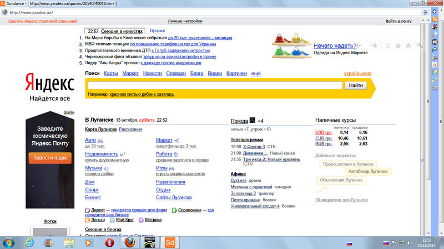The height and width of the screenshot is (249, 444).
Task: Show hidden icons in the system tray
Action: [379, 243]
